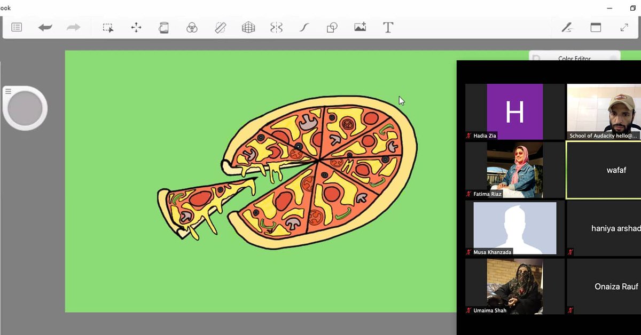Click the haniya arshad participant tile

(604, 228)
